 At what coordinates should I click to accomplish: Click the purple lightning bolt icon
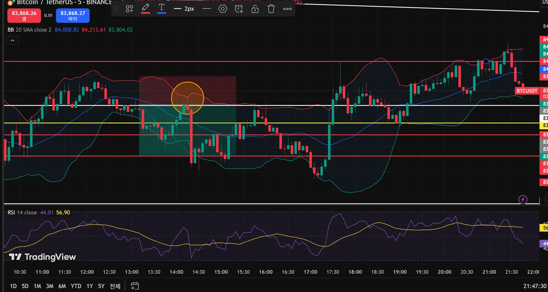coord(523,200)
